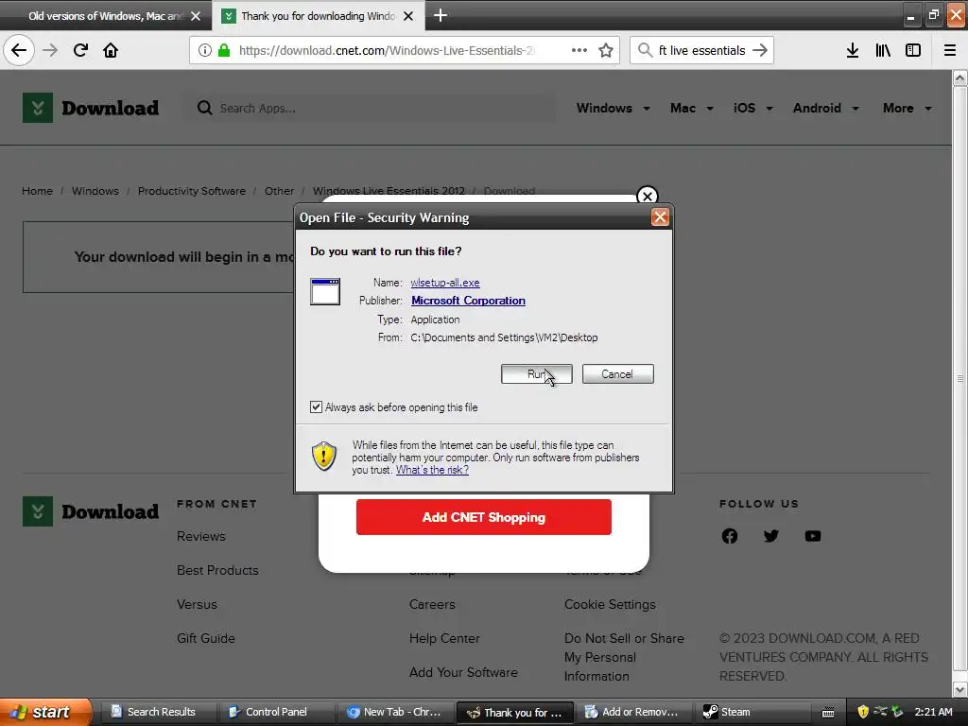Open Gift Guide footer link
The width and height of the screenshot is (968, 726).
(205, 638)
